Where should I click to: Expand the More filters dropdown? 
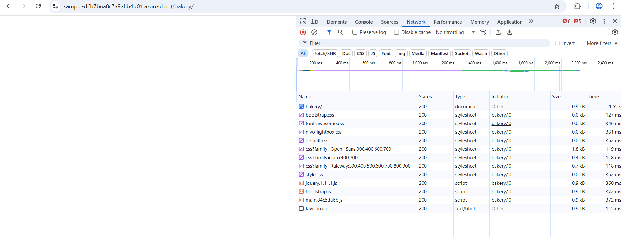(602, 43)
